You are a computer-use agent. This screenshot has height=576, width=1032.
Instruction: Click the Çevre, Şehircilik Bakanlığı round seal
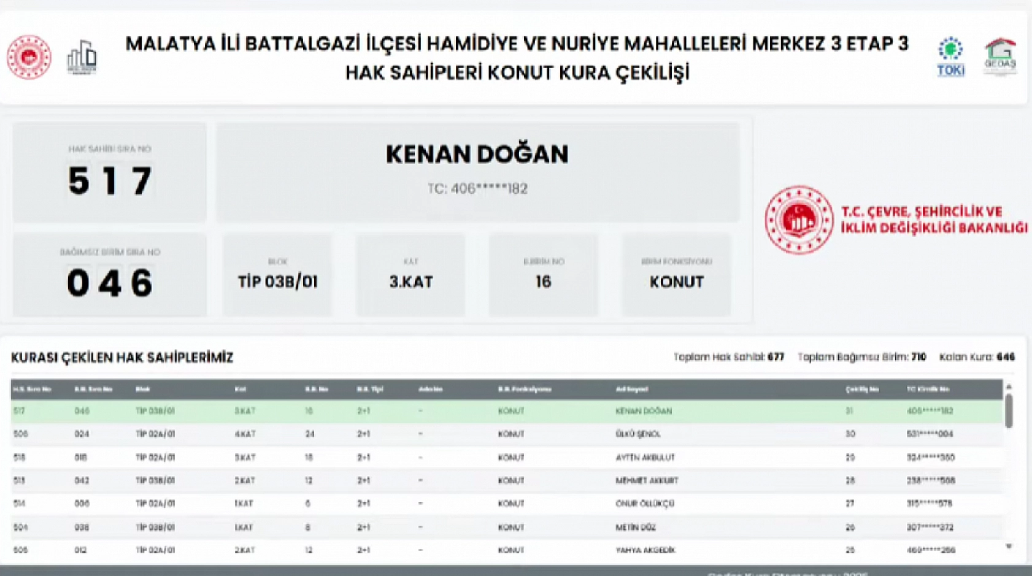tap(799, 220)
